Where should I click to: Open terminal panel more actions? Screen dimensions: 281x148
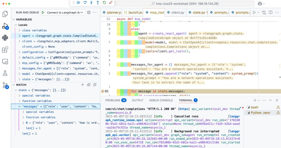(264, 100)
